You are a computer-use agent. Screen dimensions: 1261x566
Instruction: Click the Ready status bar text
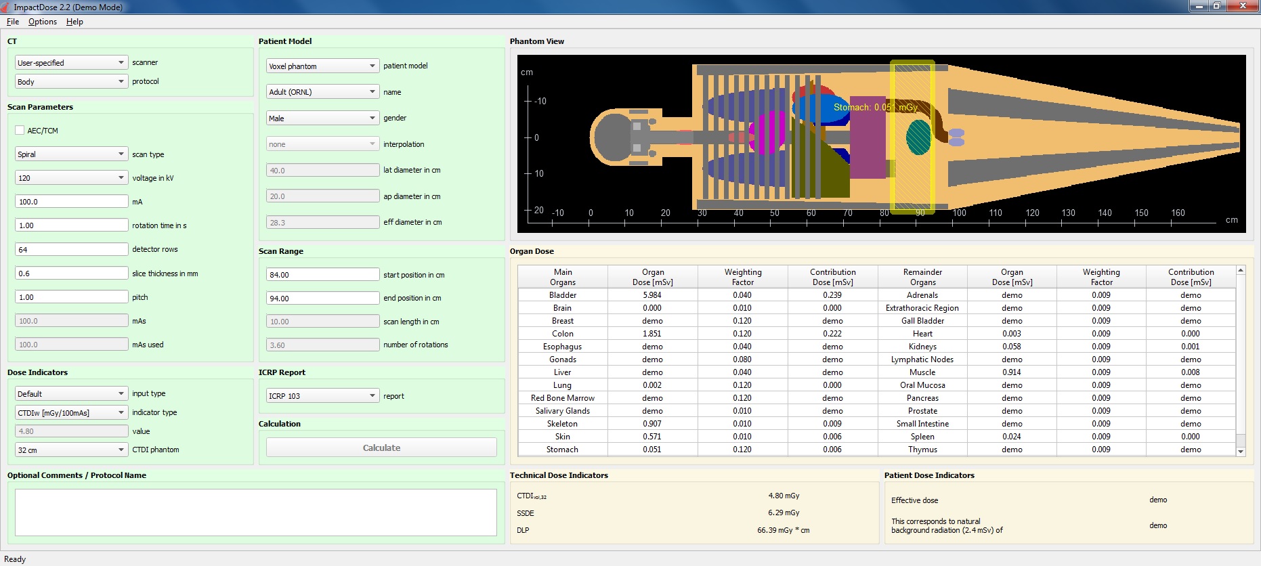pos(15,559)
